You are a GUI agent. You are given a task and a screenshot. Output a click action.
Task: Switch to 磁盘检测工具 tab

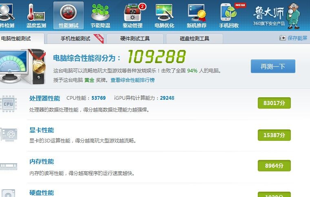point(195,39)
